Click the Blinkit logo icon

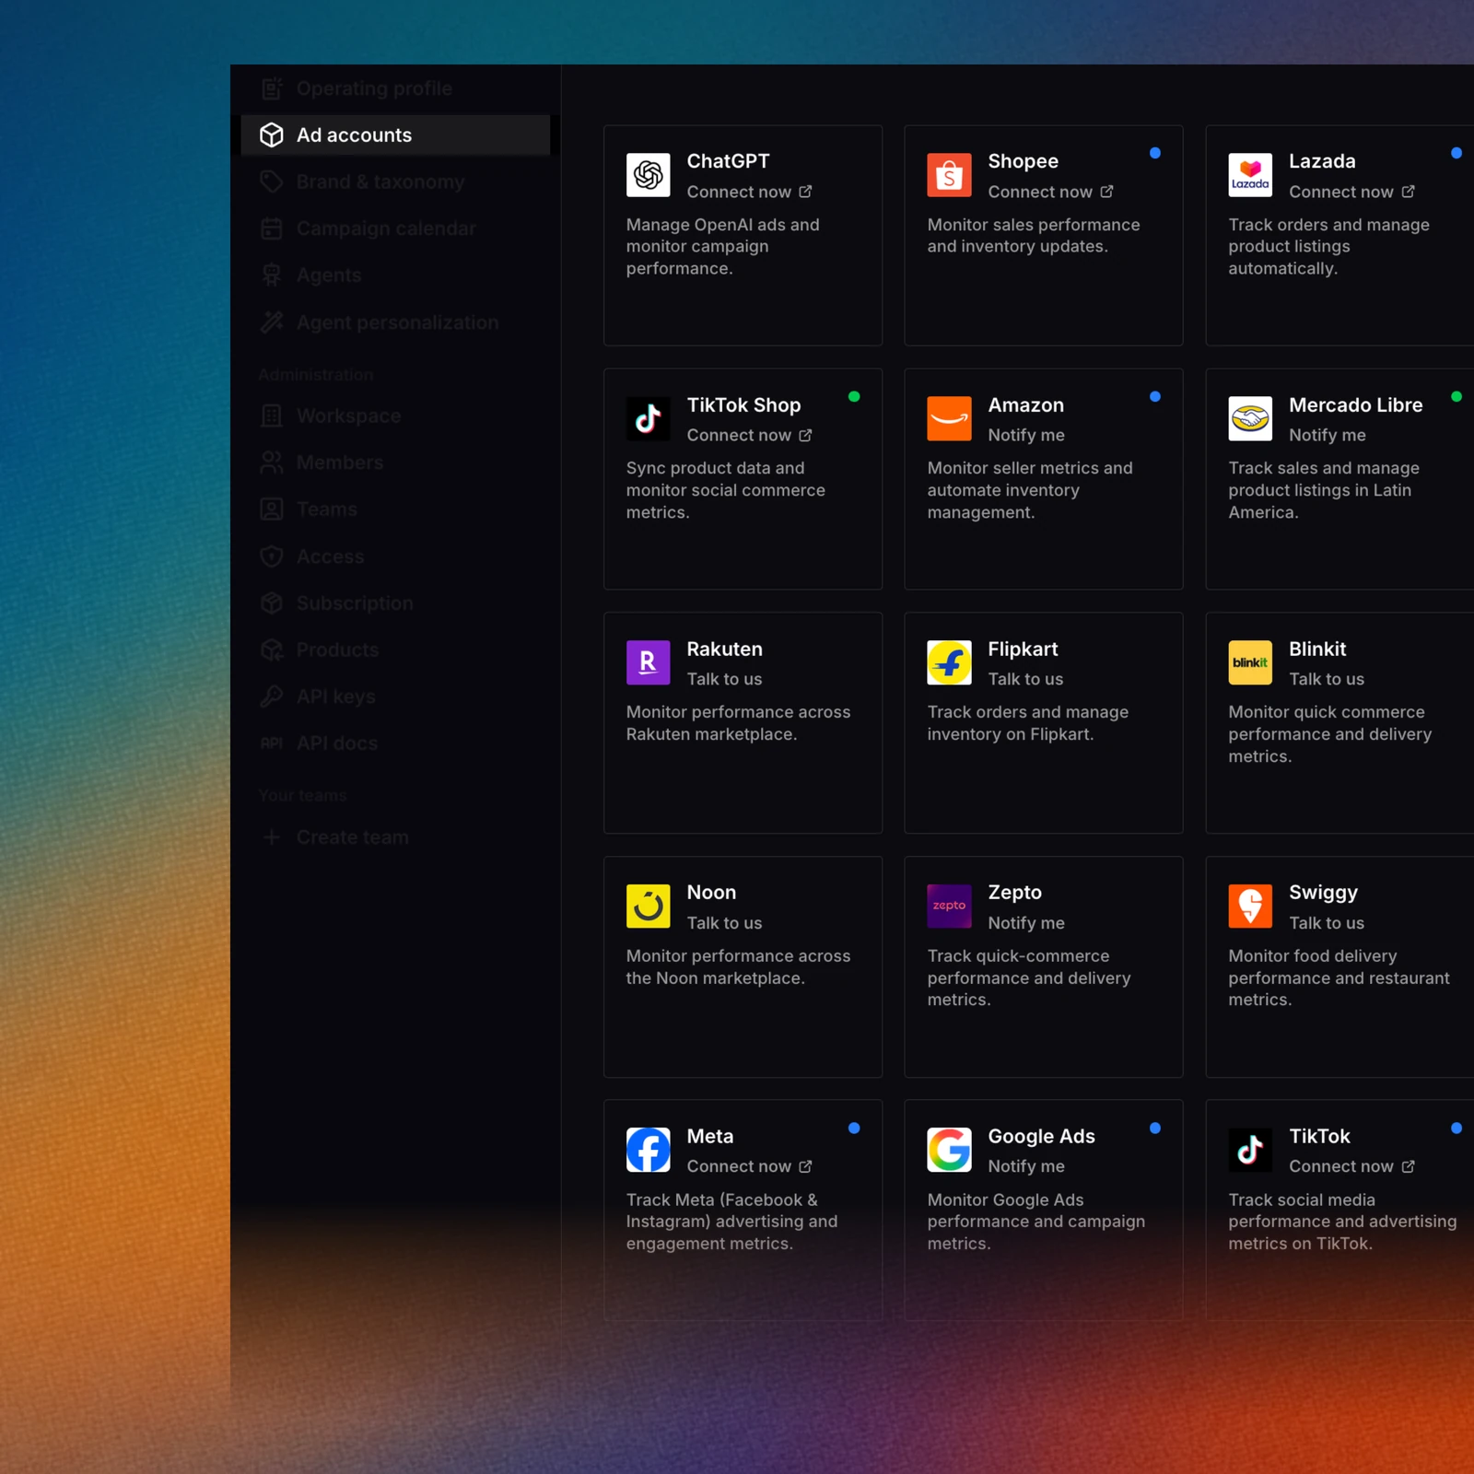tap(1250, 662)
